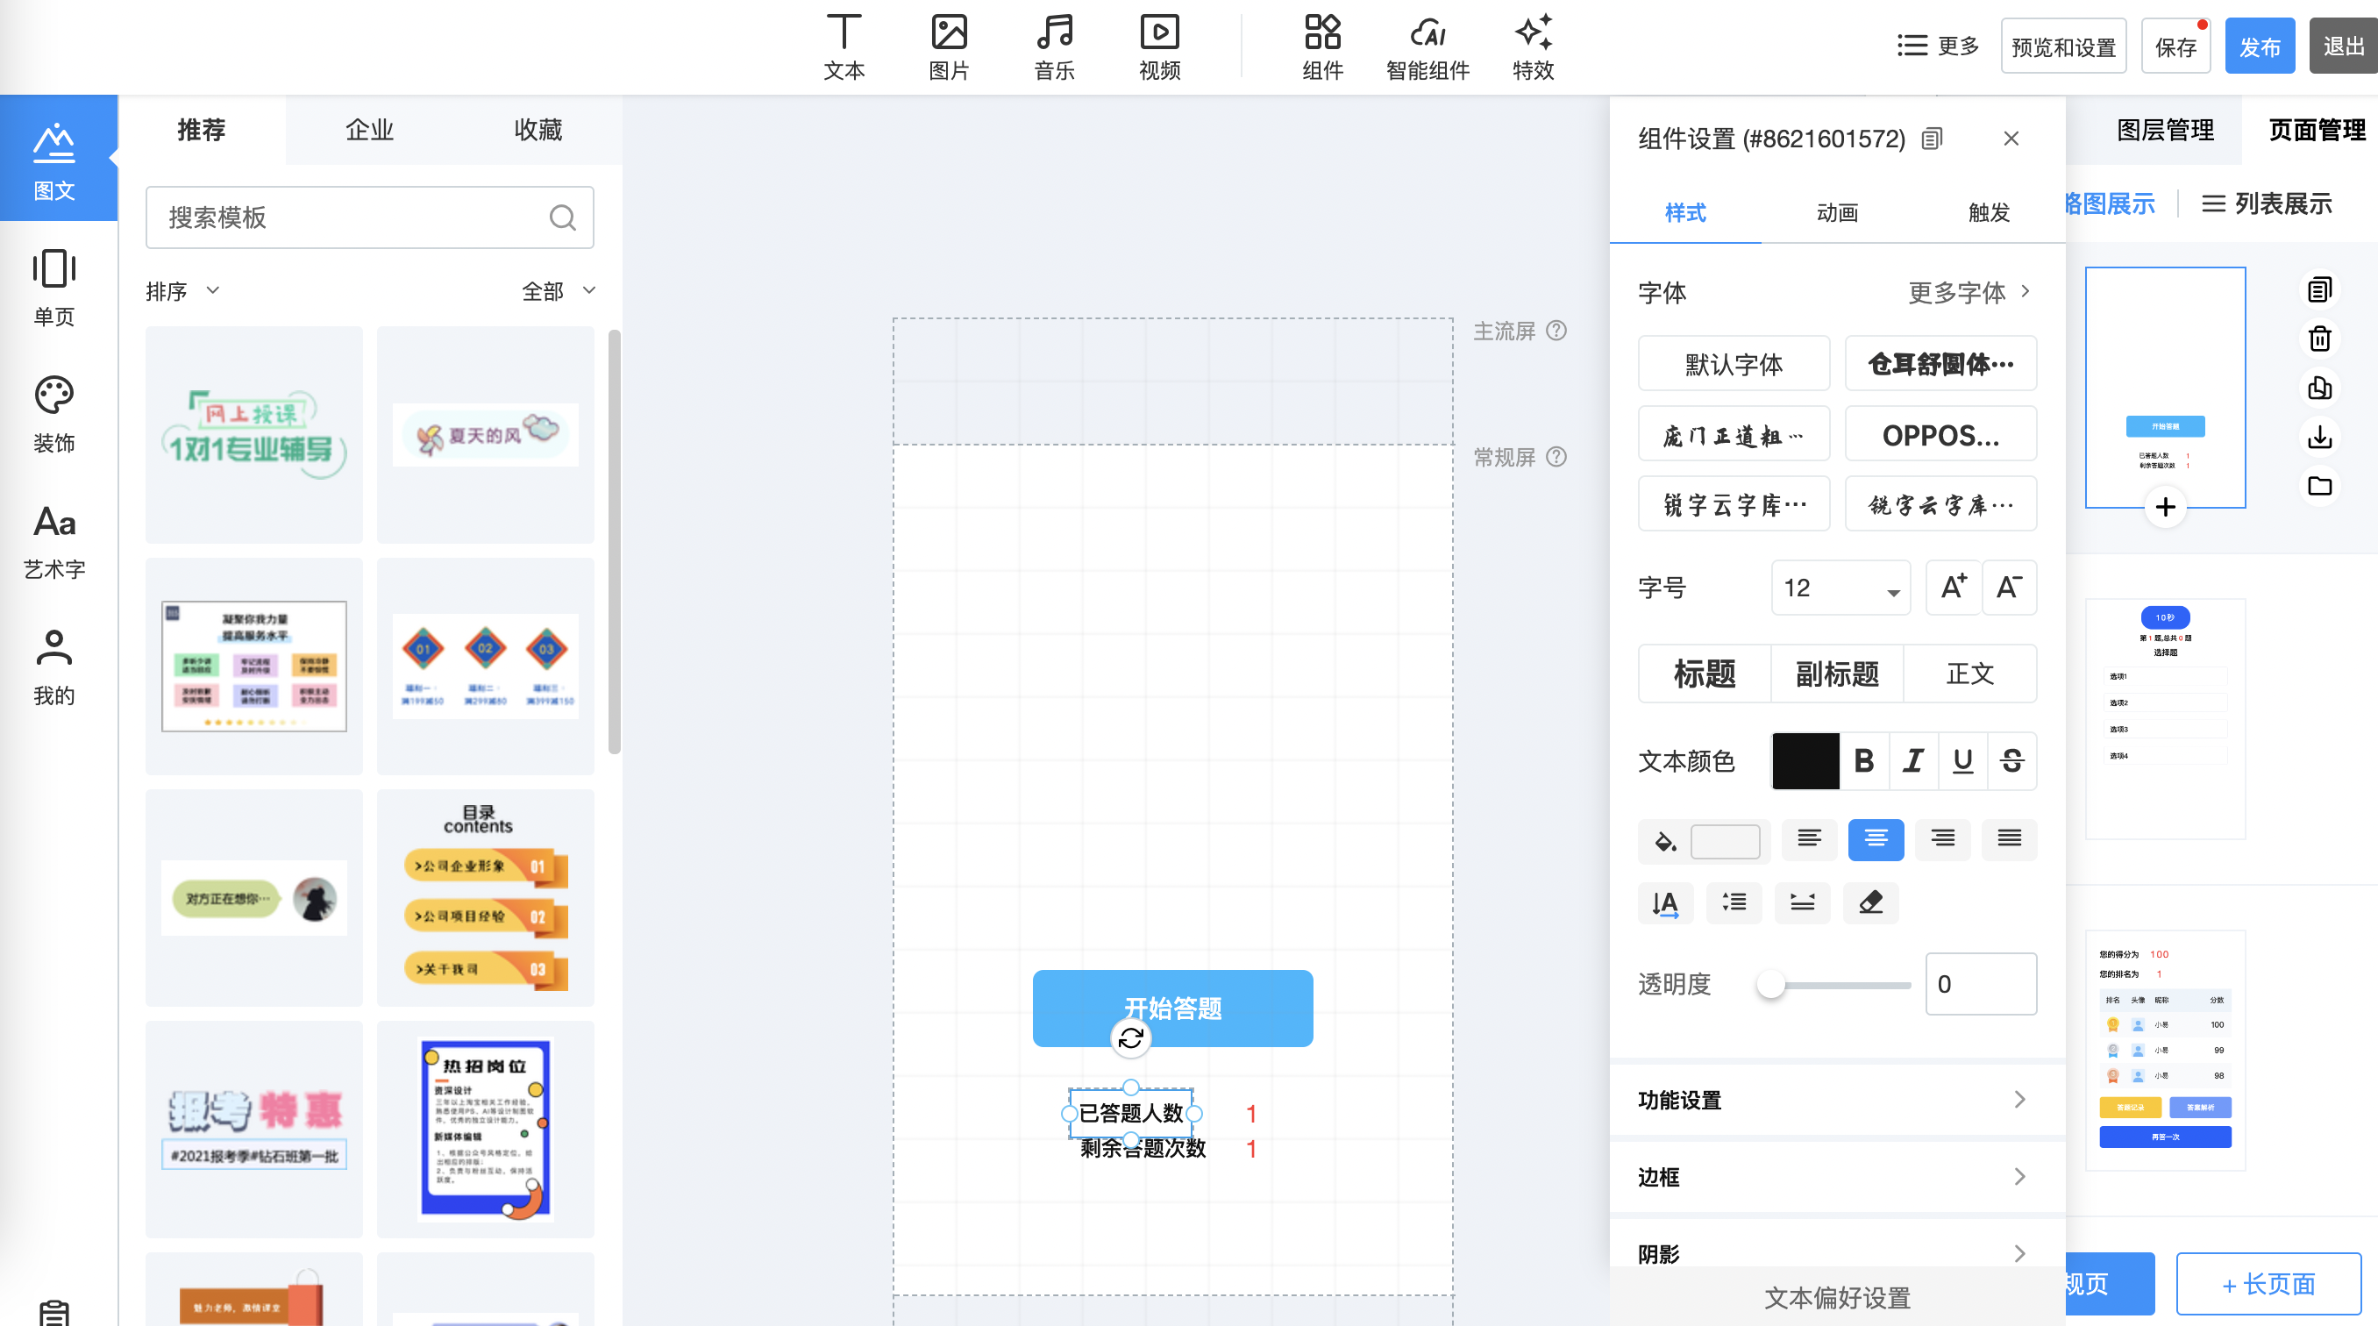Decrease font size with A-
The image size is (2378, 1326).
(x=2009, y=588)
